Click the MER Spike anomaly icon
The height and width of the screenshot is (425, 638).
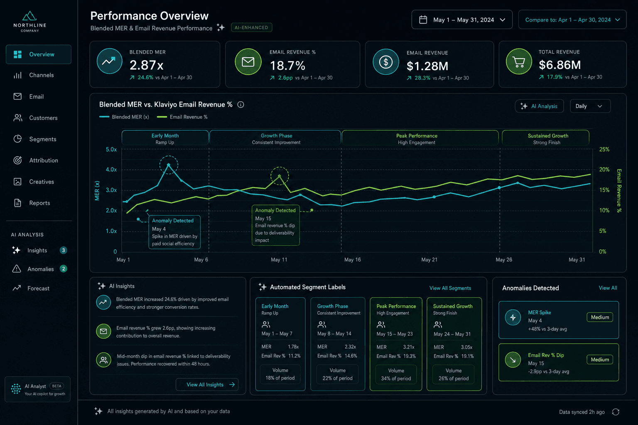(x=513, y=318)
